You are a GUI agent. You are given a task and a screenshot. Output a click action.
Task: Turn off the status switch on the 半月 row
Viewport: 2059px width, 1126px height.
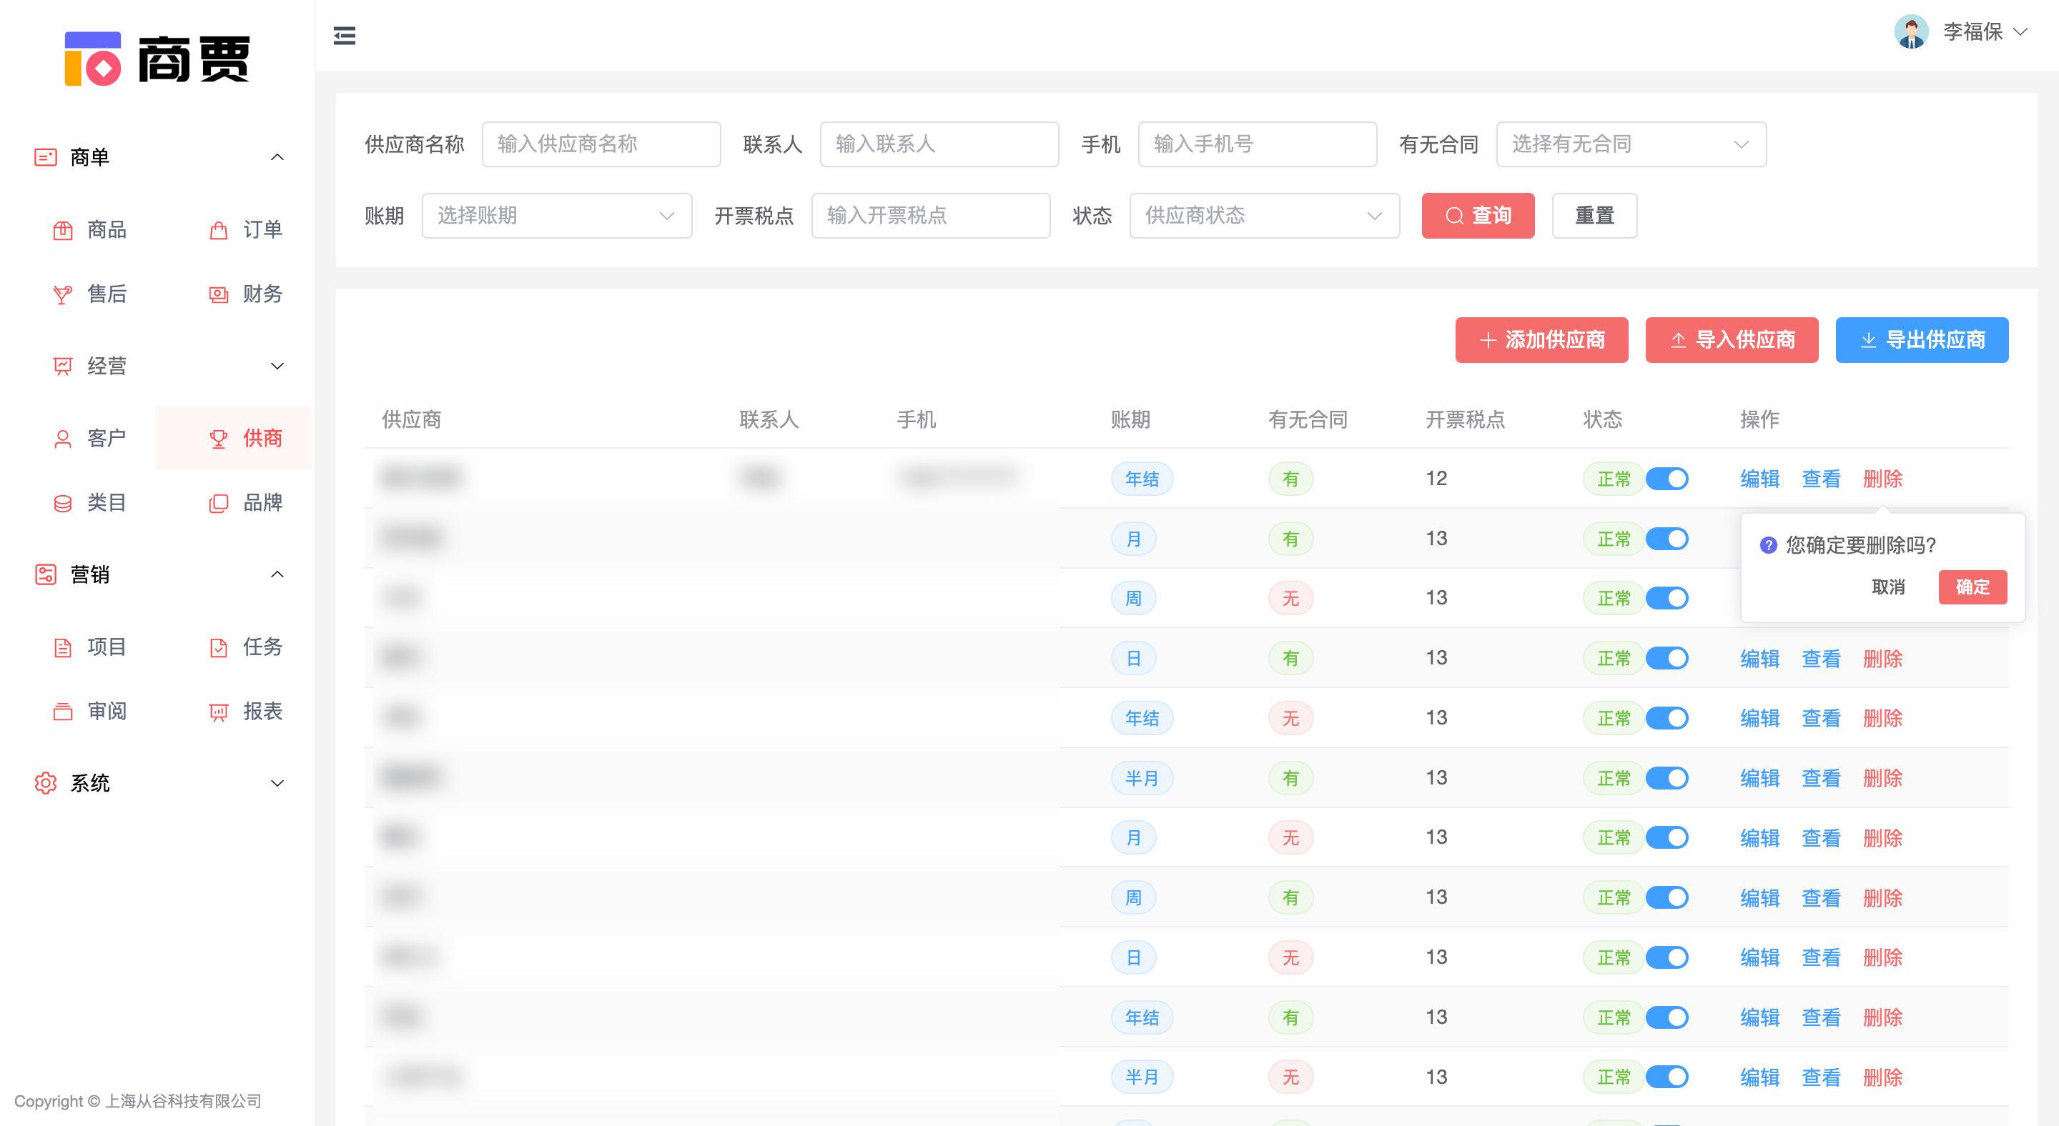click(x=1669, y=778)
